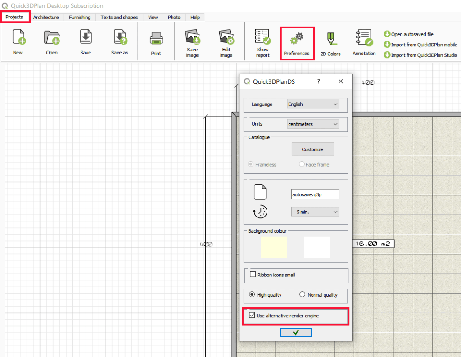Choose the Frameless catalogue option
This screenshot has height=357, width=461.
pos(250,164)
